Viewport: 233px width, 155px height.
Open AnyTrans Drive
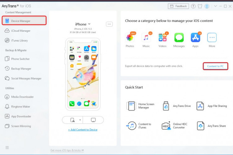point(166,106)
